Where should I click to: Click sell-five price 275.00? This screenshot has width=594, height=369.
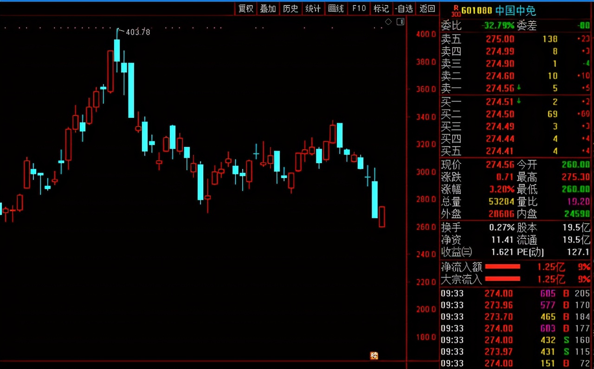coord(500,39)
